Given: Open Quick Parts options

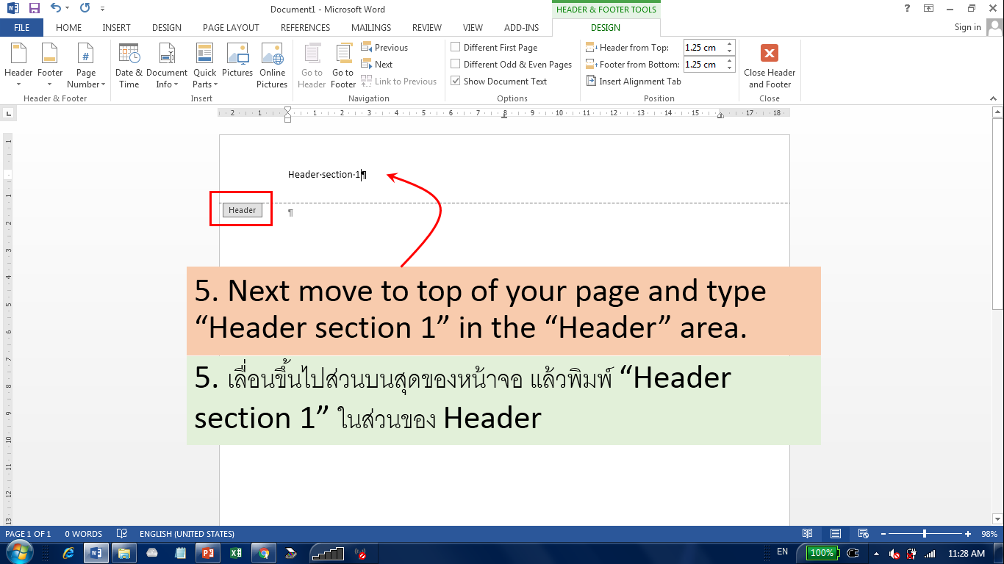Looking at the screenshot, I should (x=204, y=65).
